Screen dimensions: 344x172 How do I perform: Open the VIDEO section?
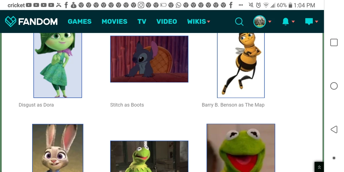pos(167,21)
